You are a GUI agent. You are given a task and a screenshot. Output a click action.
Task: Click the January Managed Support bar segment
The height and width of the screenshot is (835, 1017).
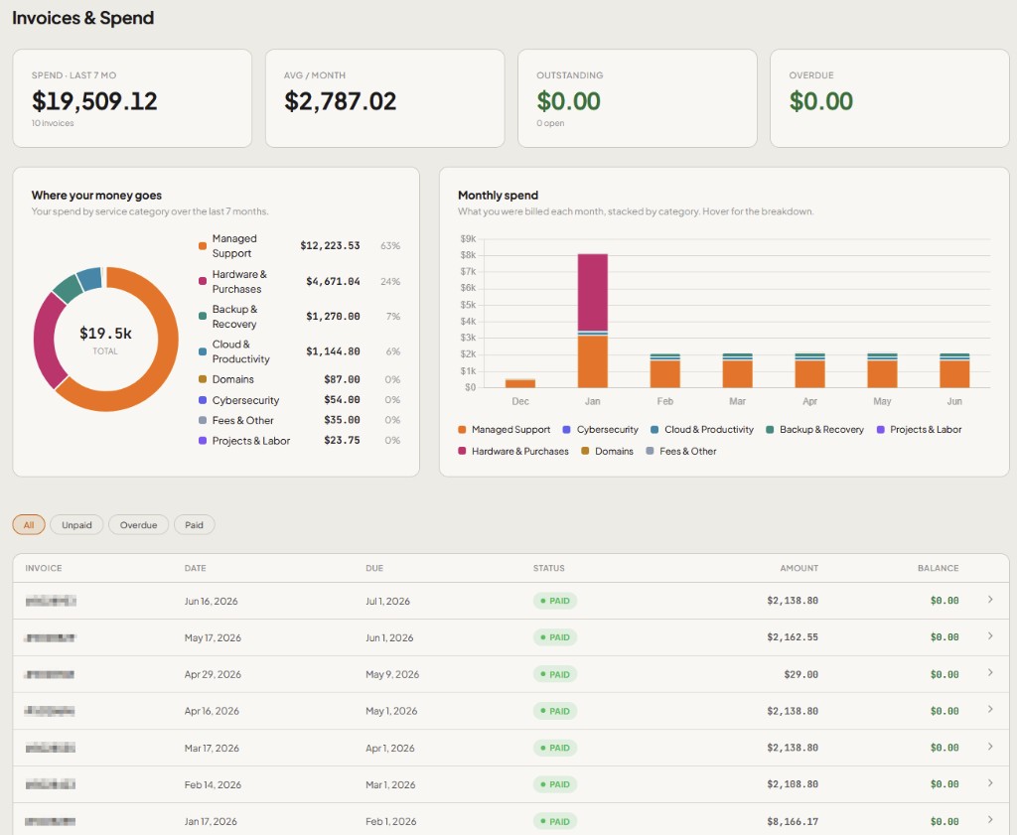point(593,361)
